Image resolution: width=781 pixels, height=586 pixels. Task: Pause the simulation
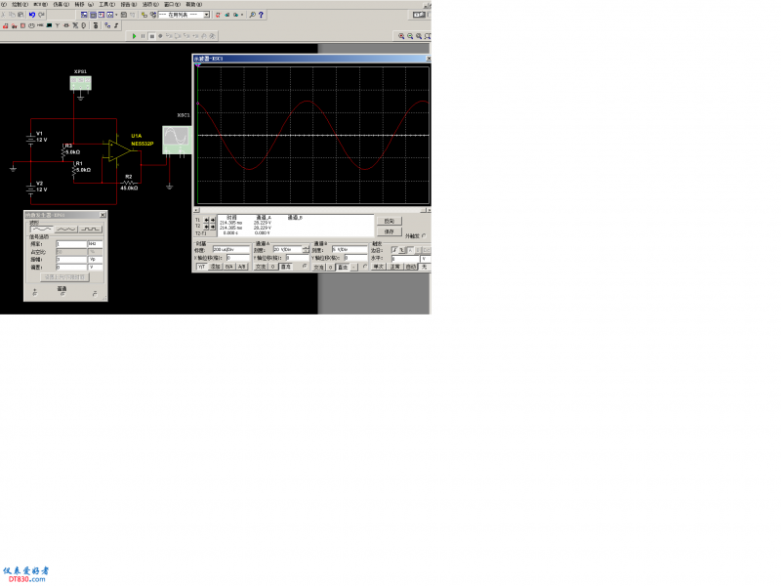coord(143,36)
